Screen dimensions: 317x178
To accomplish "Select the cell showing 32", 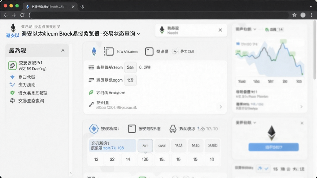I will click(112, 159).
